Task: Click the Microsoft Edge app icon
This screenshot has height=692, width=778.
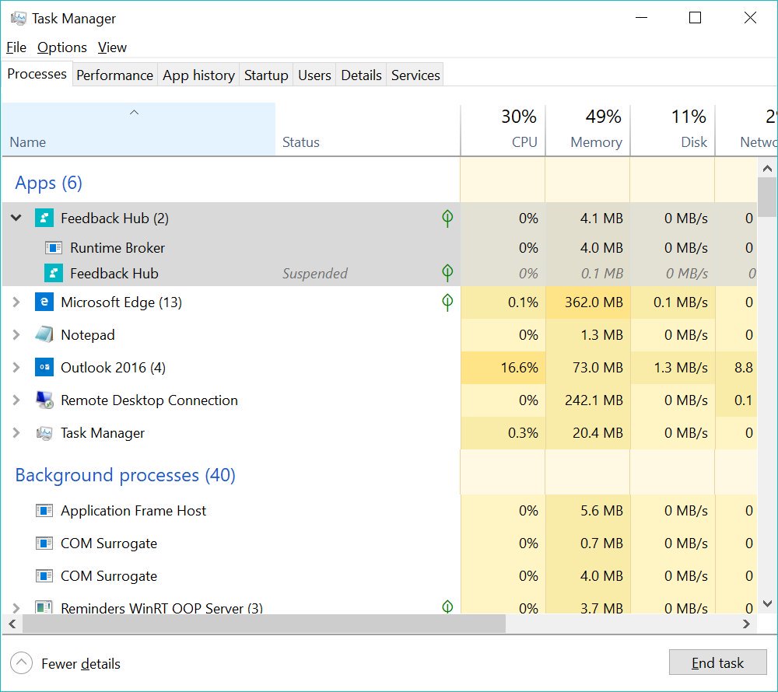Action: click(x=44, y=302)
